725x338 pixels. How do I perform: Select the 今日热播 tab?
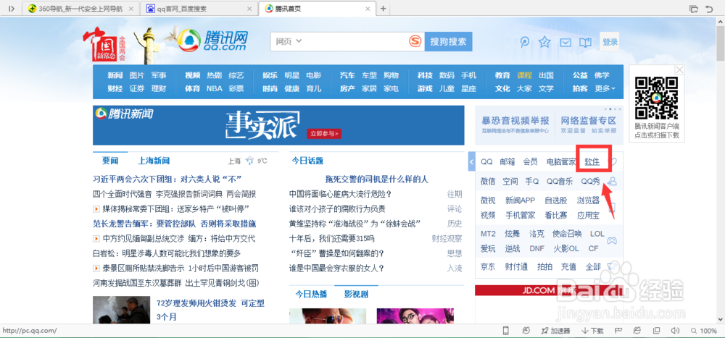tap(311, 294)
